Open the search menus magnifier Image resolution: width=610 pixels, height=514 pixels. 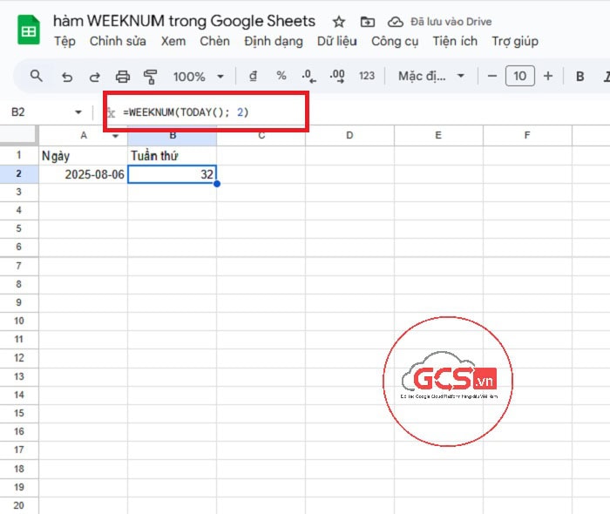(x=37, y=76)
